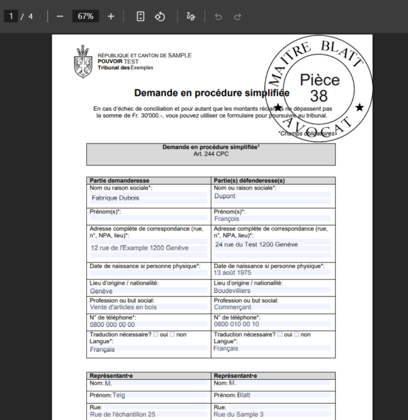Click the 'Teig' prénom field
408x420 pixels.
[x=160, y=395]
